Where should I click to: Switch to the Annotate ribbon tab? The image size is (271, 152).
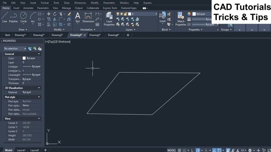coord(28,8)
